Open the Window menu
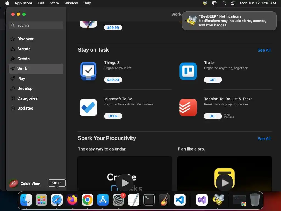 tap(71, 3)
